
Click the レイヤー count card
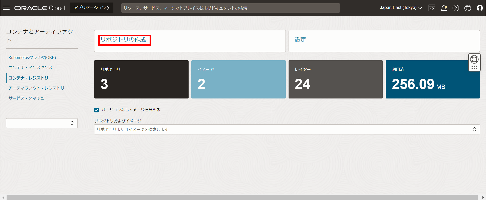(x=336, y=79)
